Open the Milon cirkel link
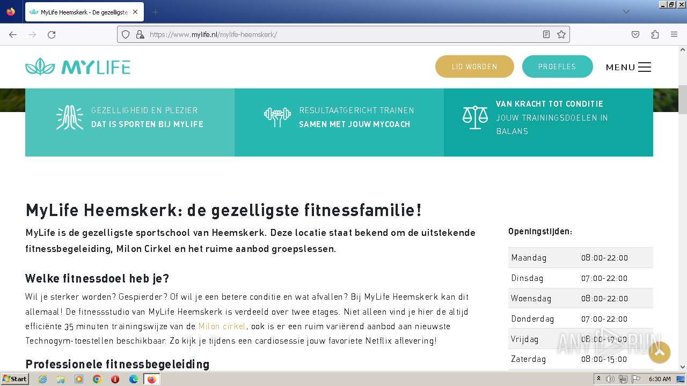The width and height of the screenshot is (687, 386). pos(222,326)
